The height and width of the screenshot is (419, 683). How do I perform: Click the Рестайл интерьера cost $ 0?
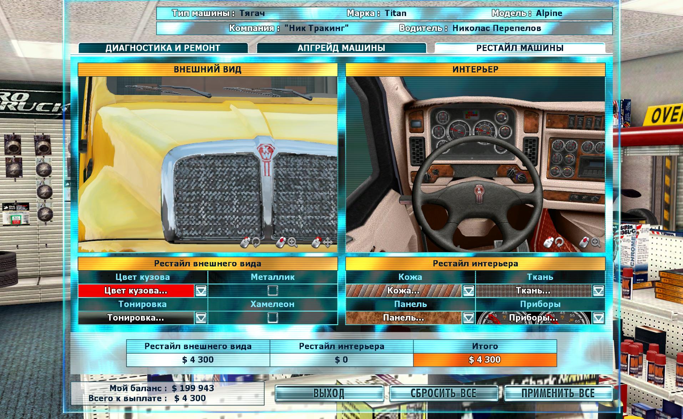pyautogui.click(x=341, y=360)
